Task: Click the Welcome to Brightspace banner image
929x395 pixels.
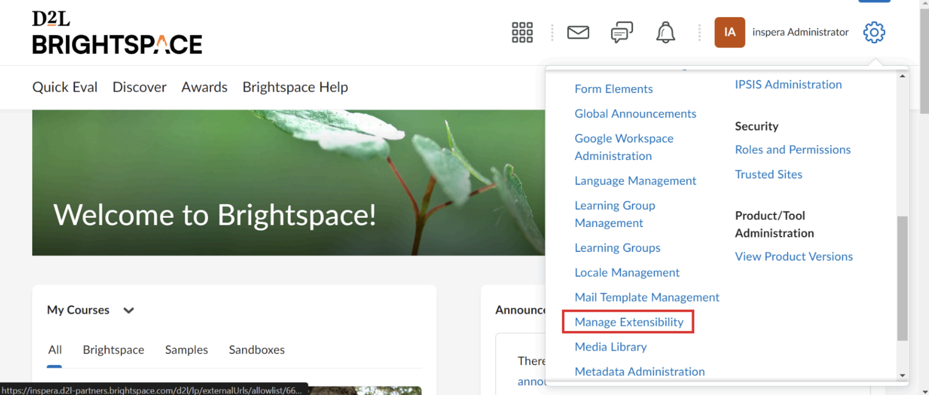Action: click(x=288, y=183)
